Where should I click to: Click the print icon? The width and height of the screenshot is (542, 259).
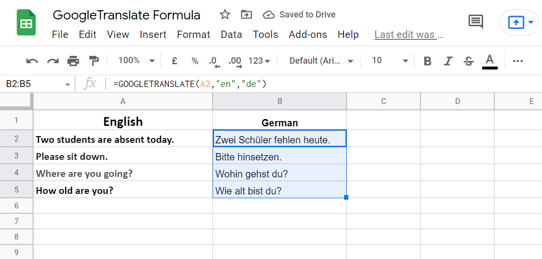coord(73,61)
